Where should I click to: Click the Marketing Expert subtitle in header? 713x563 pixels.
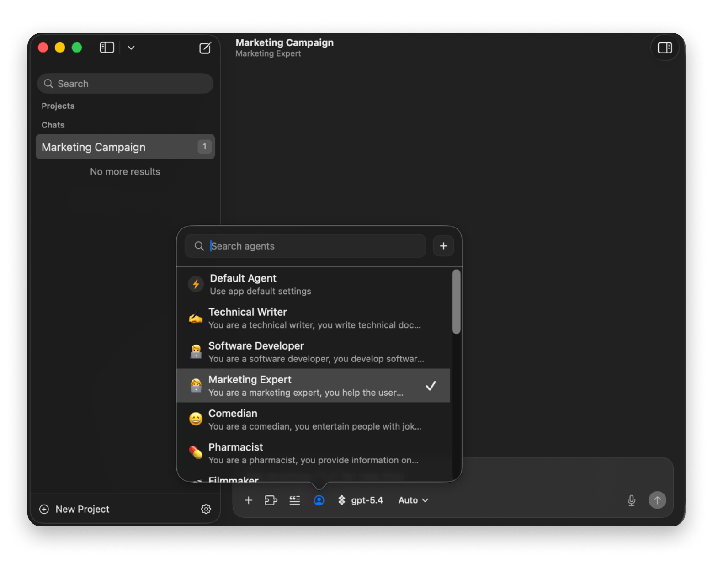tap(268, 53)
